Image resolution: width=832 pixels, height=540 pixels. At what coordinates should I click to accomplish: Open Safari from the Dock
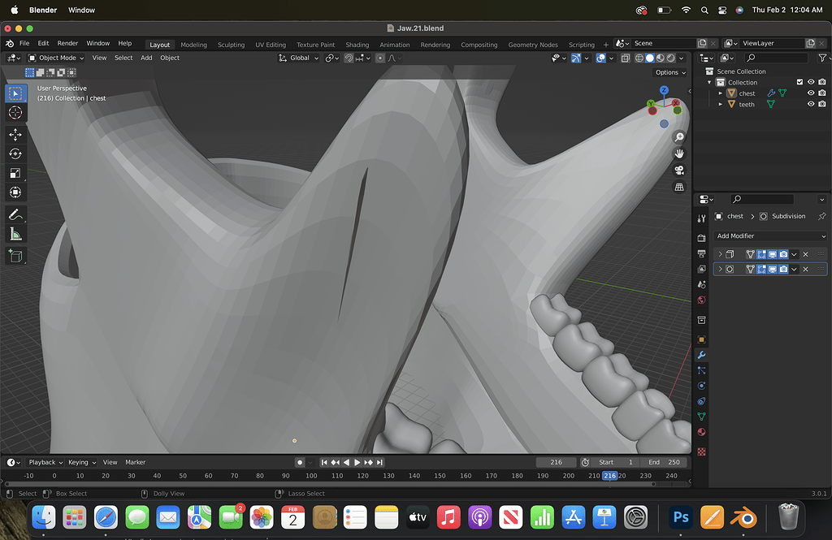(x=106, y=518)
